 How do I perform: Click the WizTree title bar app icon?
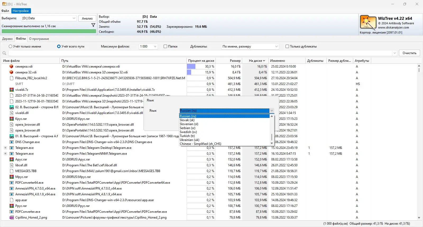coord(4,4)
